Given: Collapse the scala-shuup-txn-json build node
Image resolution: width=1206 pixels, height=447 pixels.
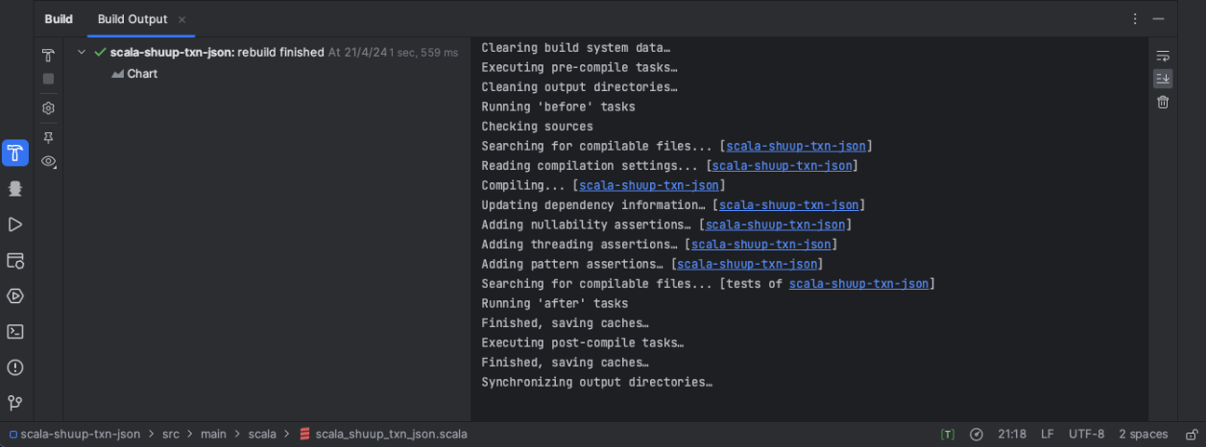Looking at the screenshot, I should tap(82, 53).
